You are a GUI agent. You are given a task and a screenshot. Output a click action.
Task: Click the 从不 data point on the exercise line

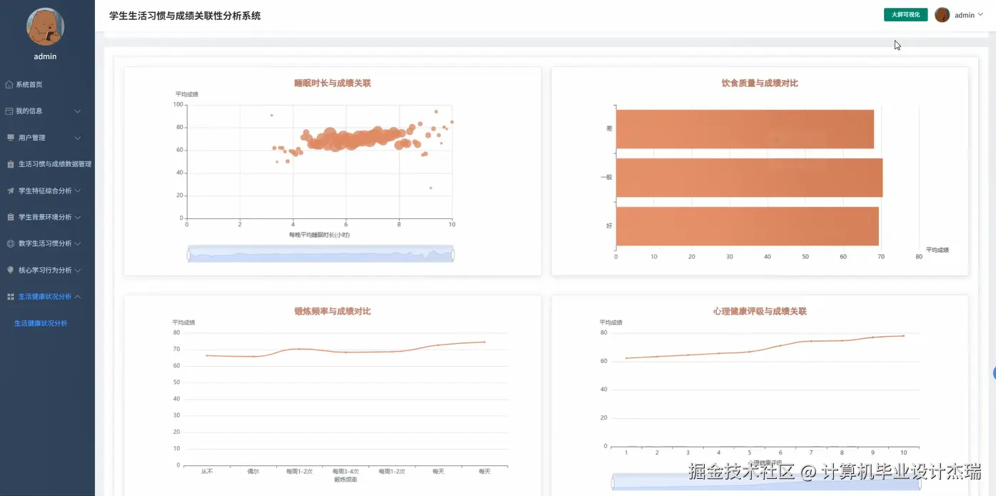point(207,355)
